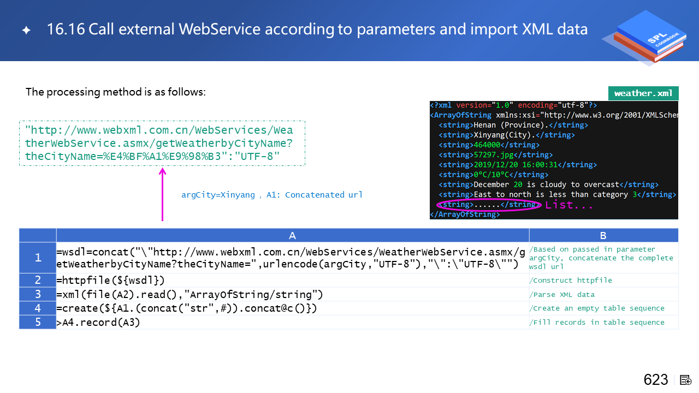699x393 pixels.
Task: Click the magenta ellipse around the string tag
Action: 488,205
